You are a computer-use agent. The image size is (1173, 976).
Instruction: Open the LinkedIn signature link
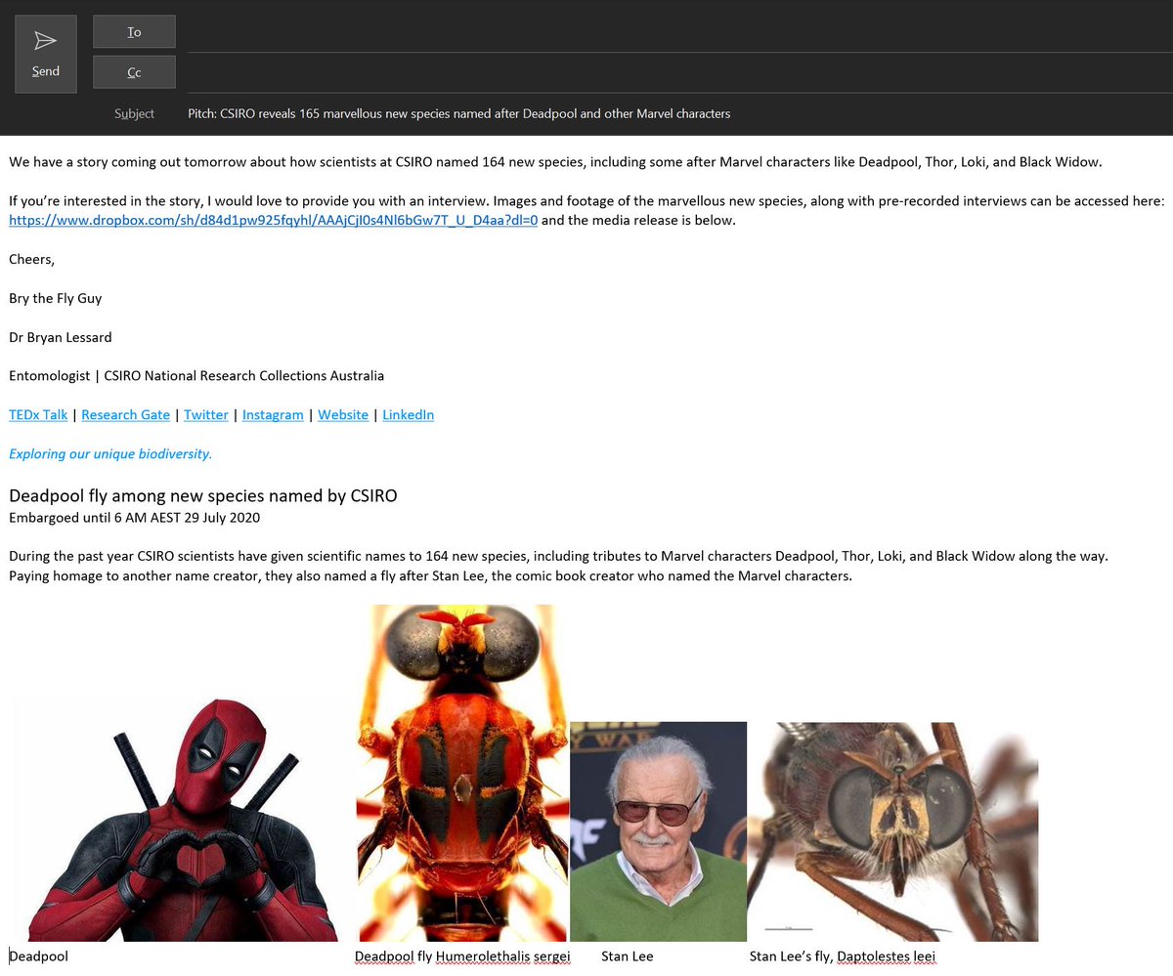408,414
